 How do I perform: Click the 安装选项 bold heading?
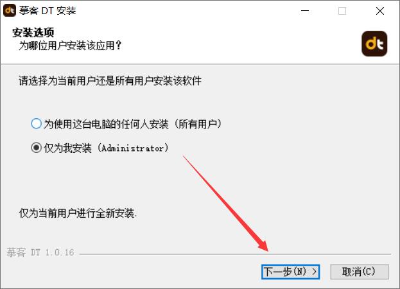click(33, 33)
